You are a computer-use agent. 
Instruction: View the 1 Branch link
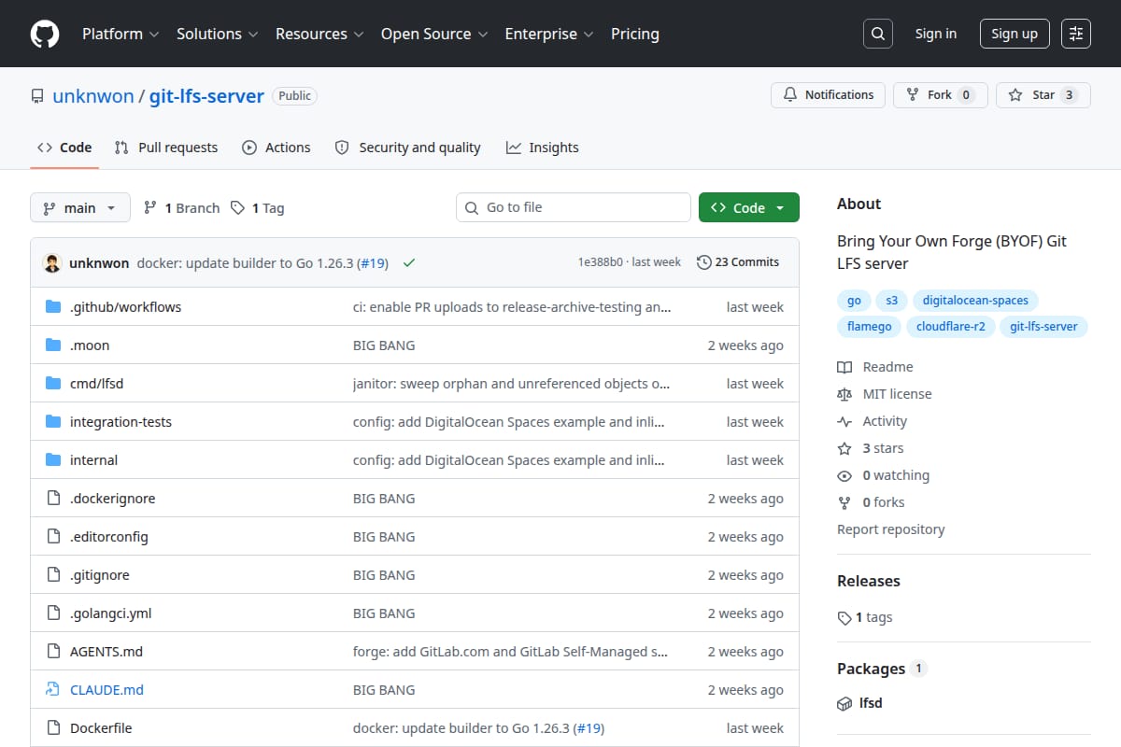tap(181, 208)
